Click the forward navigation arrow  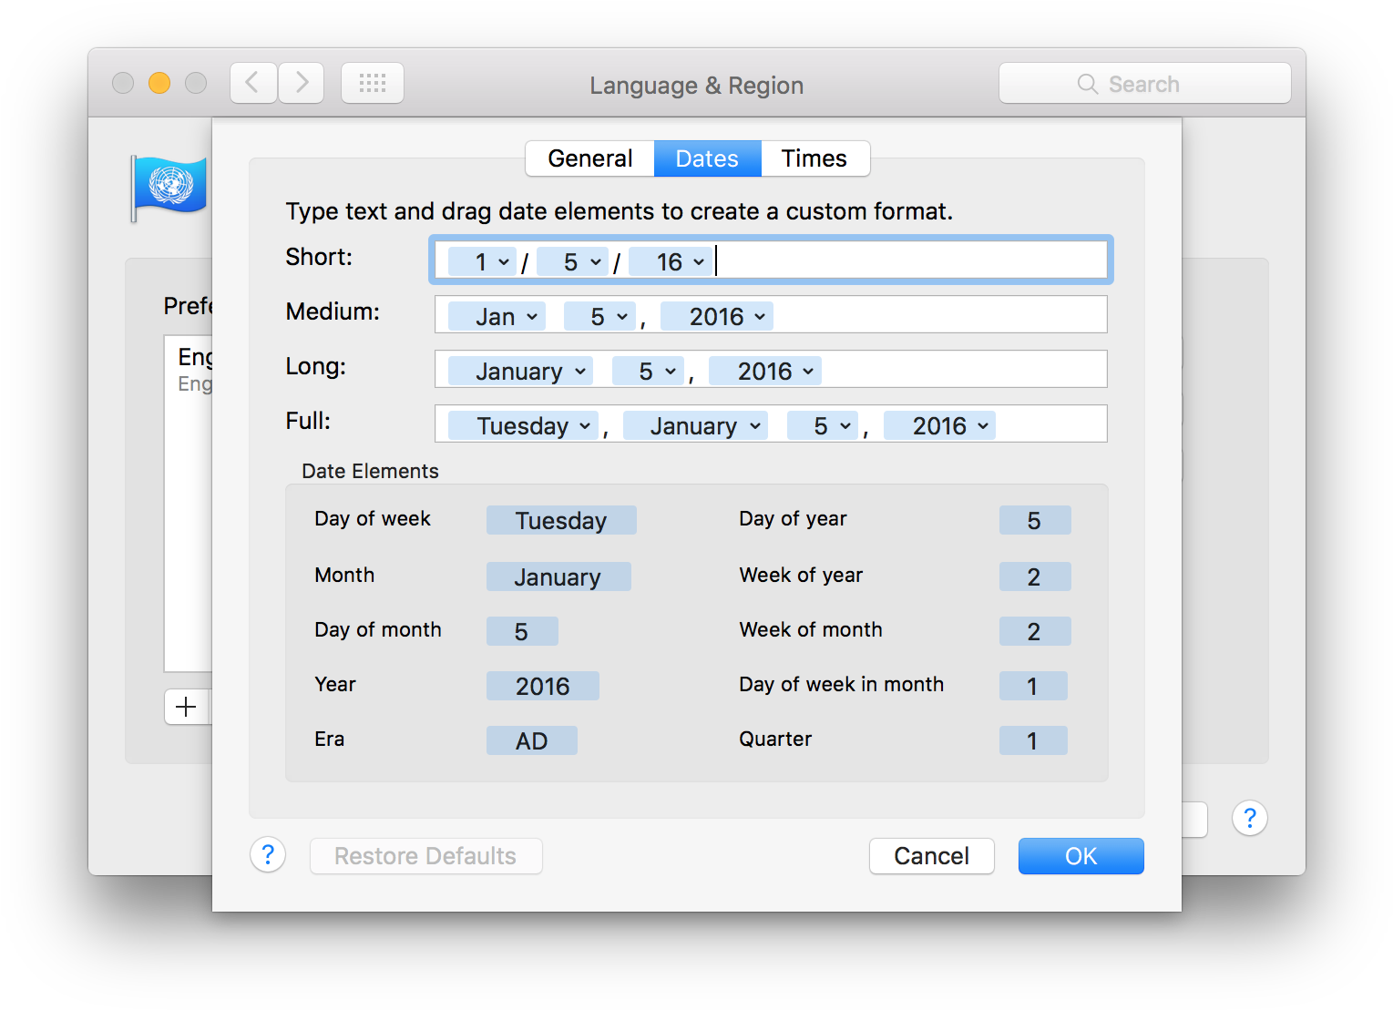(x=302, y=84)
